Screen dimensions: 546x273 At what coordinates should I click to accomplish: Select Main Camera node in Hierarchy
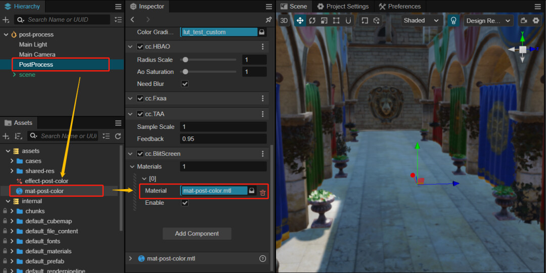pos(37,55)
